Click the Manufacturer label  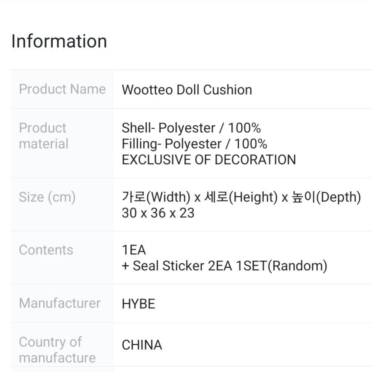[x=60, y=303]
